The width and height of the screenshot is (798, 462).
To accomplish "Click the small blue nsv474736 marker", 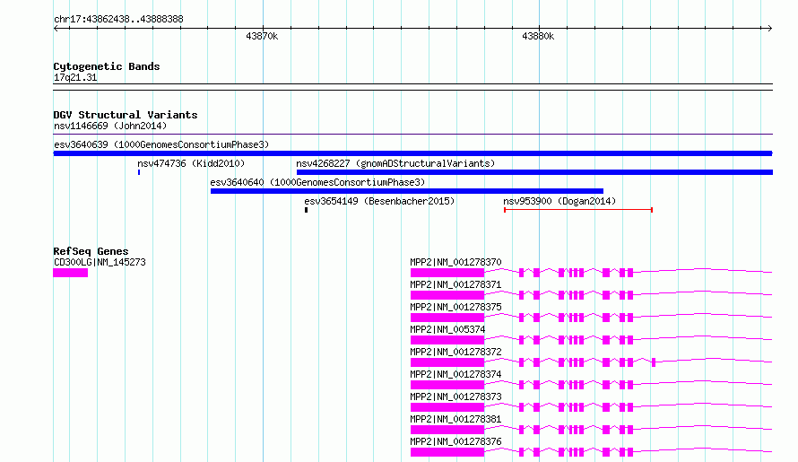I will 139,172.
